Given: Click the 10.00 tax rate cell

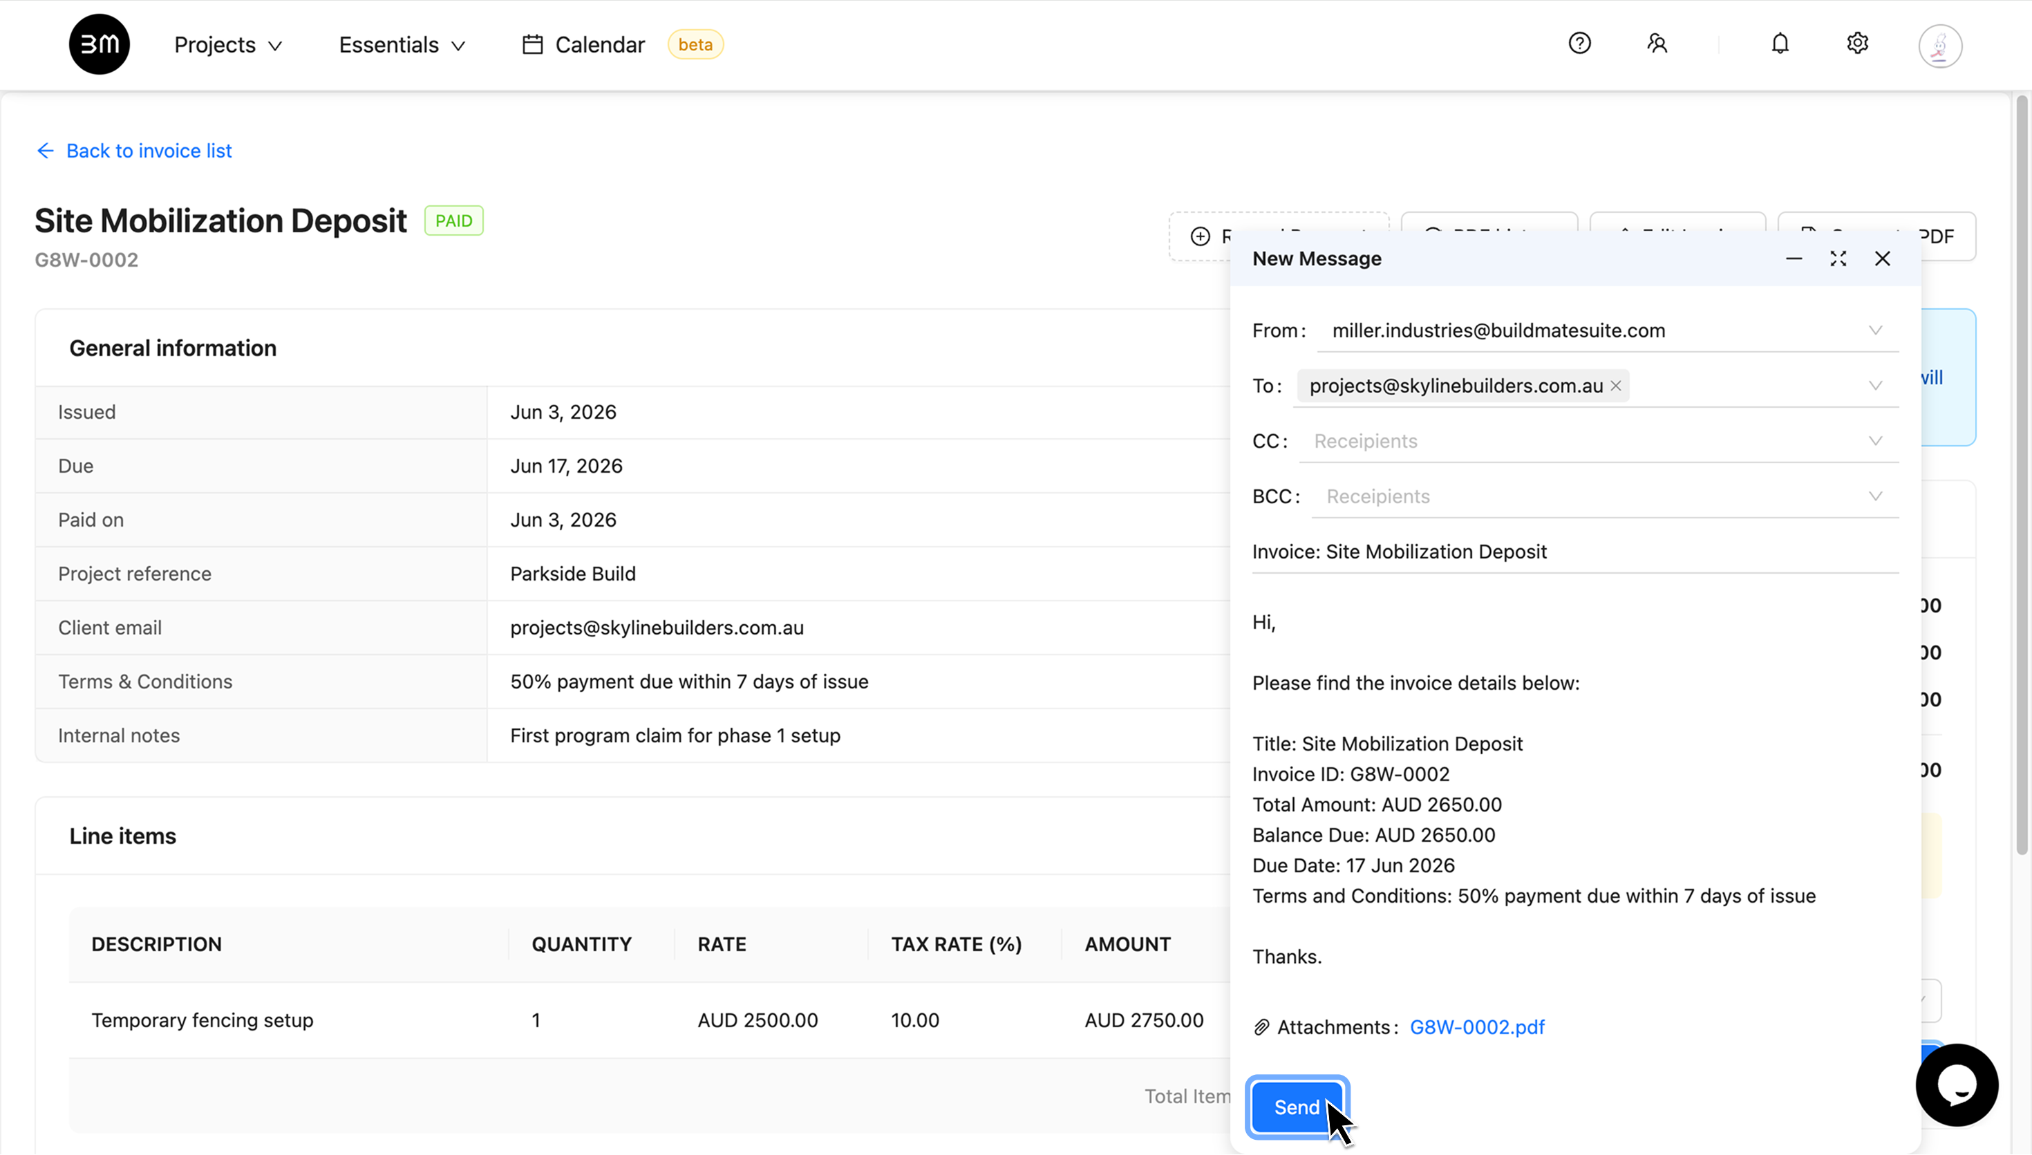Looking at the screenshot, I should coord(914,1020).
